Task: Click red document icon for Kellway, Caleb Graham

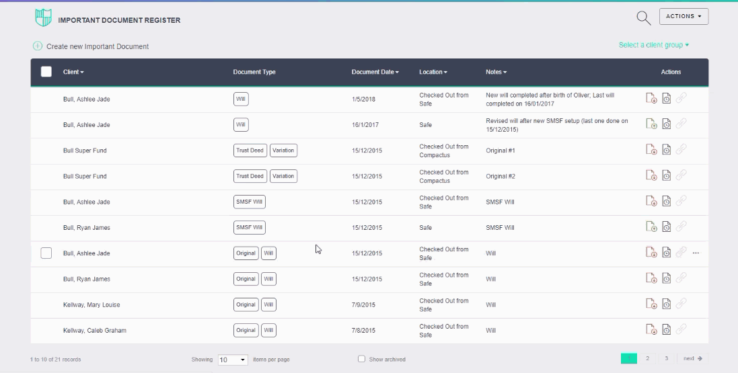Action: 651,330
